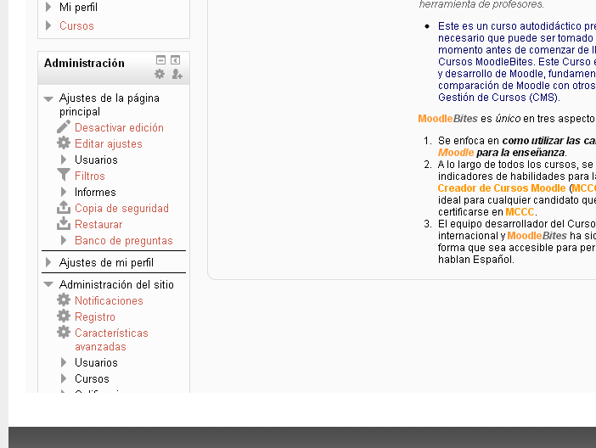Open the Banco de preguntas link

[x=123, y=240]
